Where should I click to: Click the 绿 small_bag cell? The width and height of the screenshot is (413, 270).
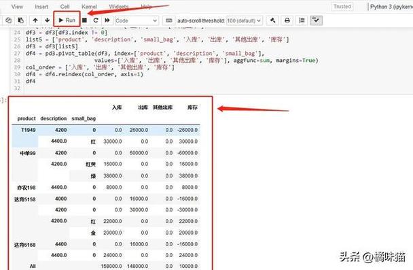93,176
